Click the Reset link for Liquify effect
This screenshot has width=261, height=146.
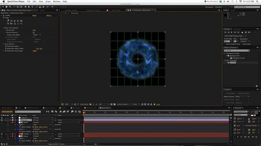34,15
